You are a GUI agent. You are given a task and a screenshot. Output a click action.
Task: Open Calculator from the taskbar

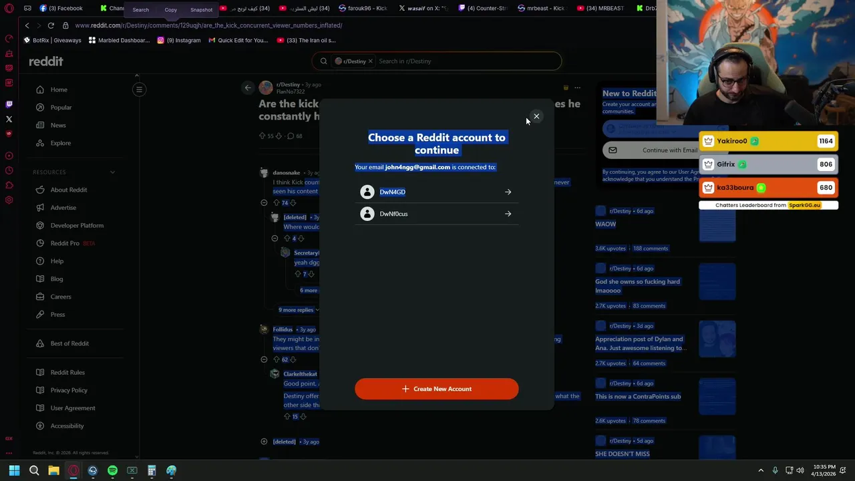point(152,470)
